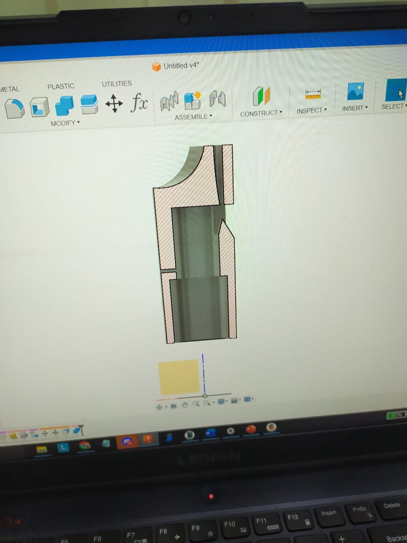Image resolution: width=407 pixels, height=543 pixels.
Task: Expand the INSPECT dropdown
Action: pos(312,110)
